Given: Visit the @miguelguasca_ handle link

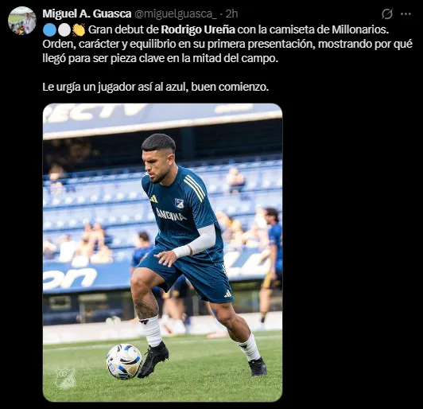Looking at the screenshot, I should pyautogui.click(x=176, y=14).
